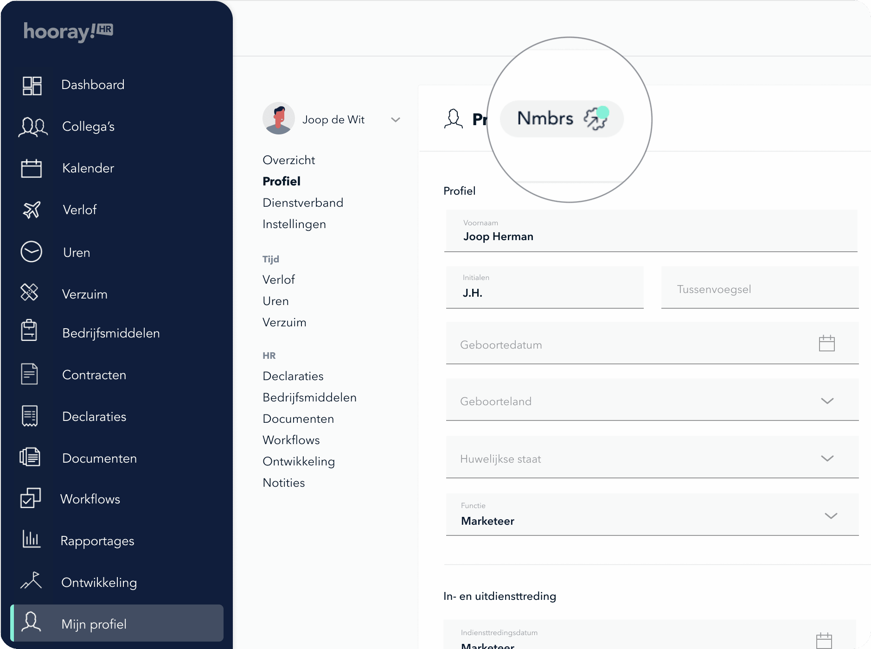Click the Verzuim label in main sidebar
Image resolution: width=871 pixels, height=649 pixels.
click(x=84, y=294)
